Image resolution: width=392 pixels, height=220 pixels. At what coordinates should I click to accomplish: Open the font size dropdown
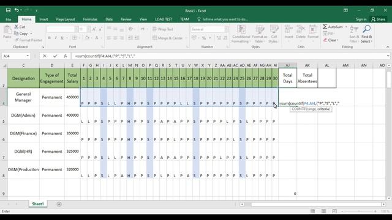88,29
